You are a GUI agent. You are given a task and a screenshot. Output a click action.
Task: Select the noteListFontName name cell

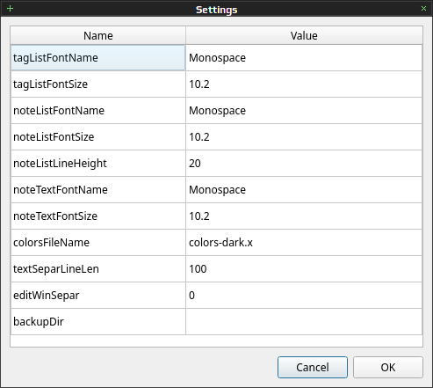point(98,111)
